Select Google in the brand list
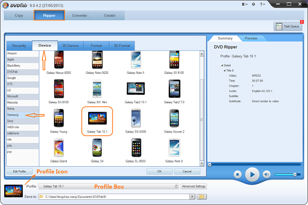 tap(23, 78)
